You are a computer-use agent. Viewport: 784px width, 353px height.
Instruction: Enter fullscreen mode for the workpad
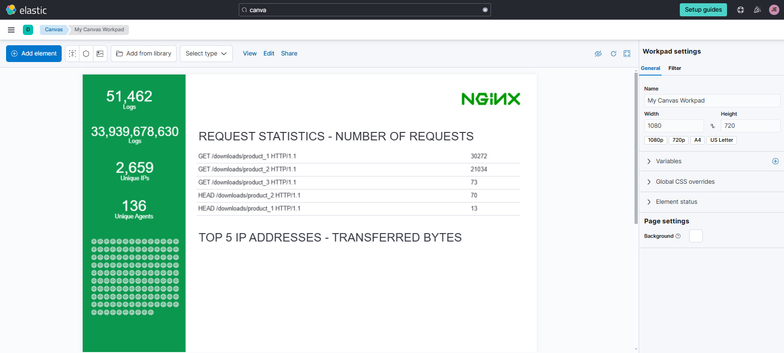tap(627, 54)
